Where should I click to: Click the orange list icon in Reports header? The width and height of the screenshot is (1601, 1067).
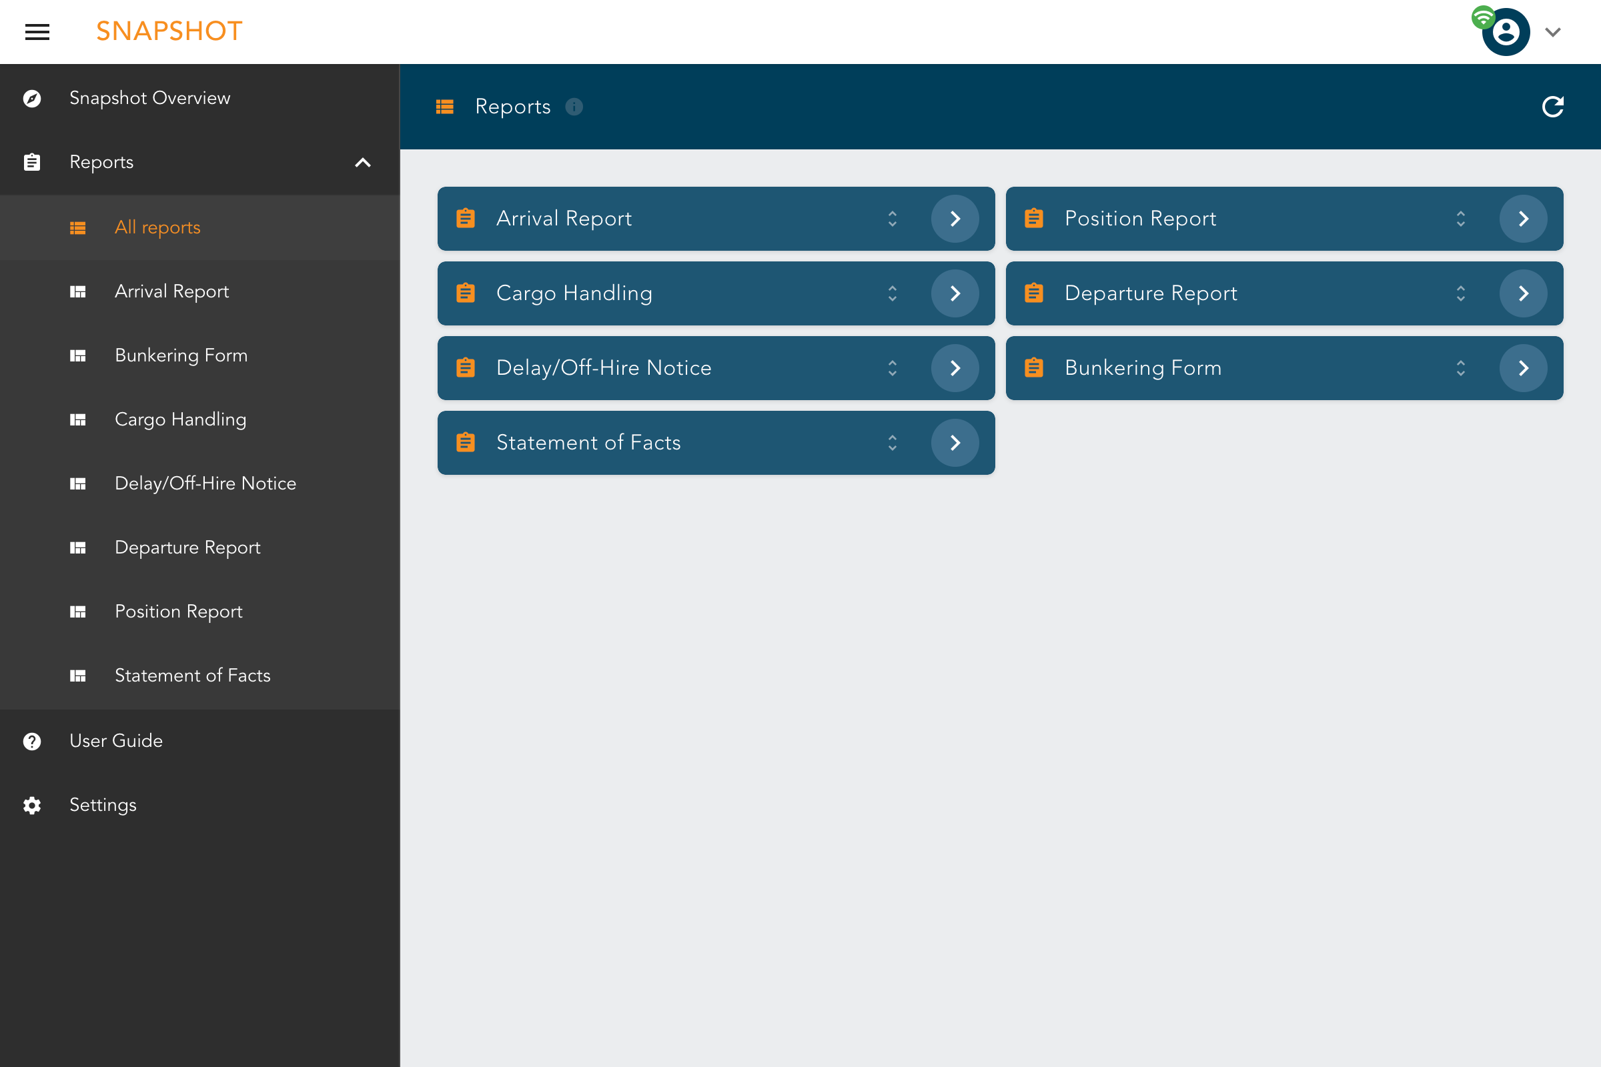tap(444, 107)
